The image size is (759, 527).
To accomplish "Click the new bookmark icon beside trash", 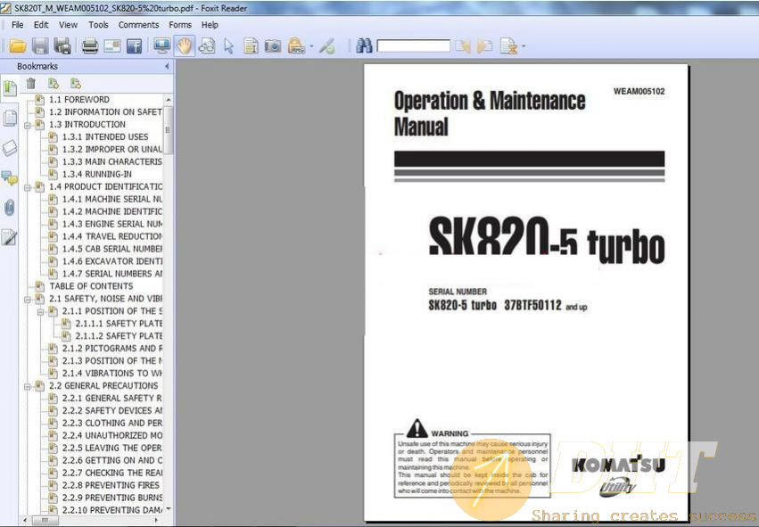I will click(x=54, y=83).
